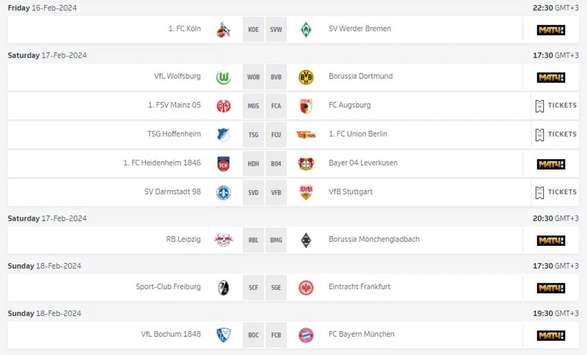The width and height of the screenshot is (587, 355).
Task: Click Match TV broadcaster logo for Bochum game
Action: click(551, 335)
